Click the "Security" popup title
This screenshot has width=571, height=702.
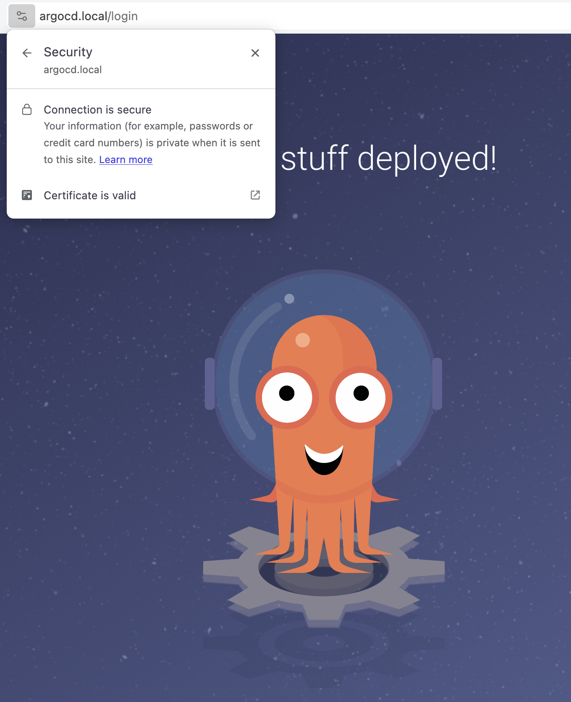pos(68,52)
